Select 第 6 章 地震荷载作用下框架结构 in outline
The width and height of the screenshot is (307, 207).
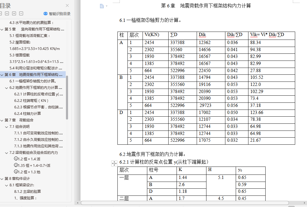pyautogui.click(x=33, y=75)
